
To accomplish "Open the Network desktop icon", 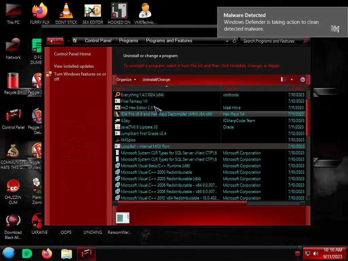I will click(x=13, y=48).
